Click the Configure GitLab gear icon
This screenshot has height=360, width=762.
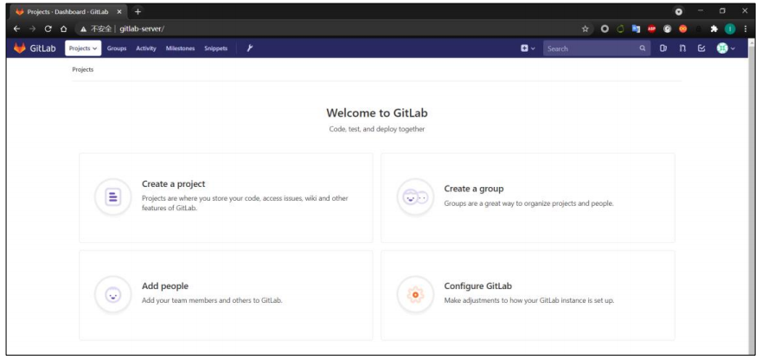click(415, 294)
